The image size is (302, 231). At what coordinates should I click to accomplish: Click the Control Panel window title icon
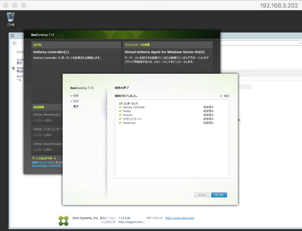pyautogui.click(x=12, y=36)
